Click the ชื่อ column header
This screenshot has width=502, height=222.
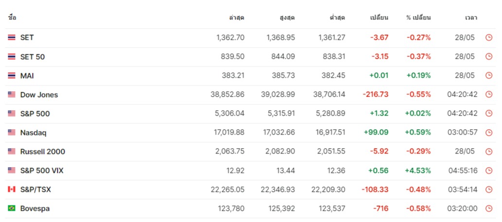12,18
